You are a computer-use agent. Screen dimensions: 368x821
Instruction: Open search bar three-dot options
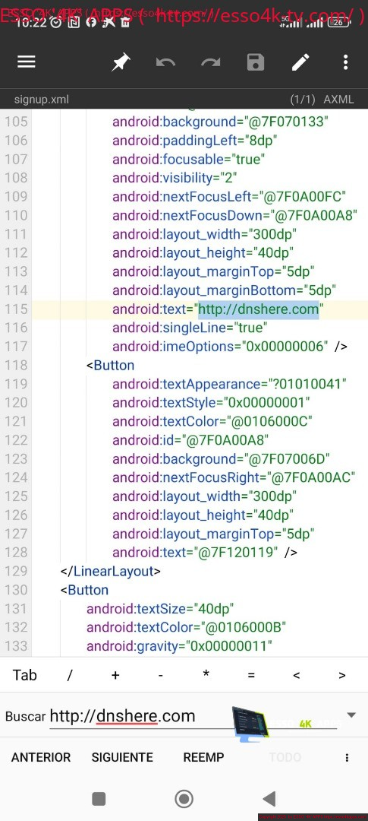pos(347,758)
